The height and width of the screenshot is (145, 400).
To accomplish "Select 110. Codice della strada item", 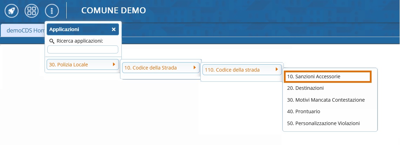I will tap(232, 70).
